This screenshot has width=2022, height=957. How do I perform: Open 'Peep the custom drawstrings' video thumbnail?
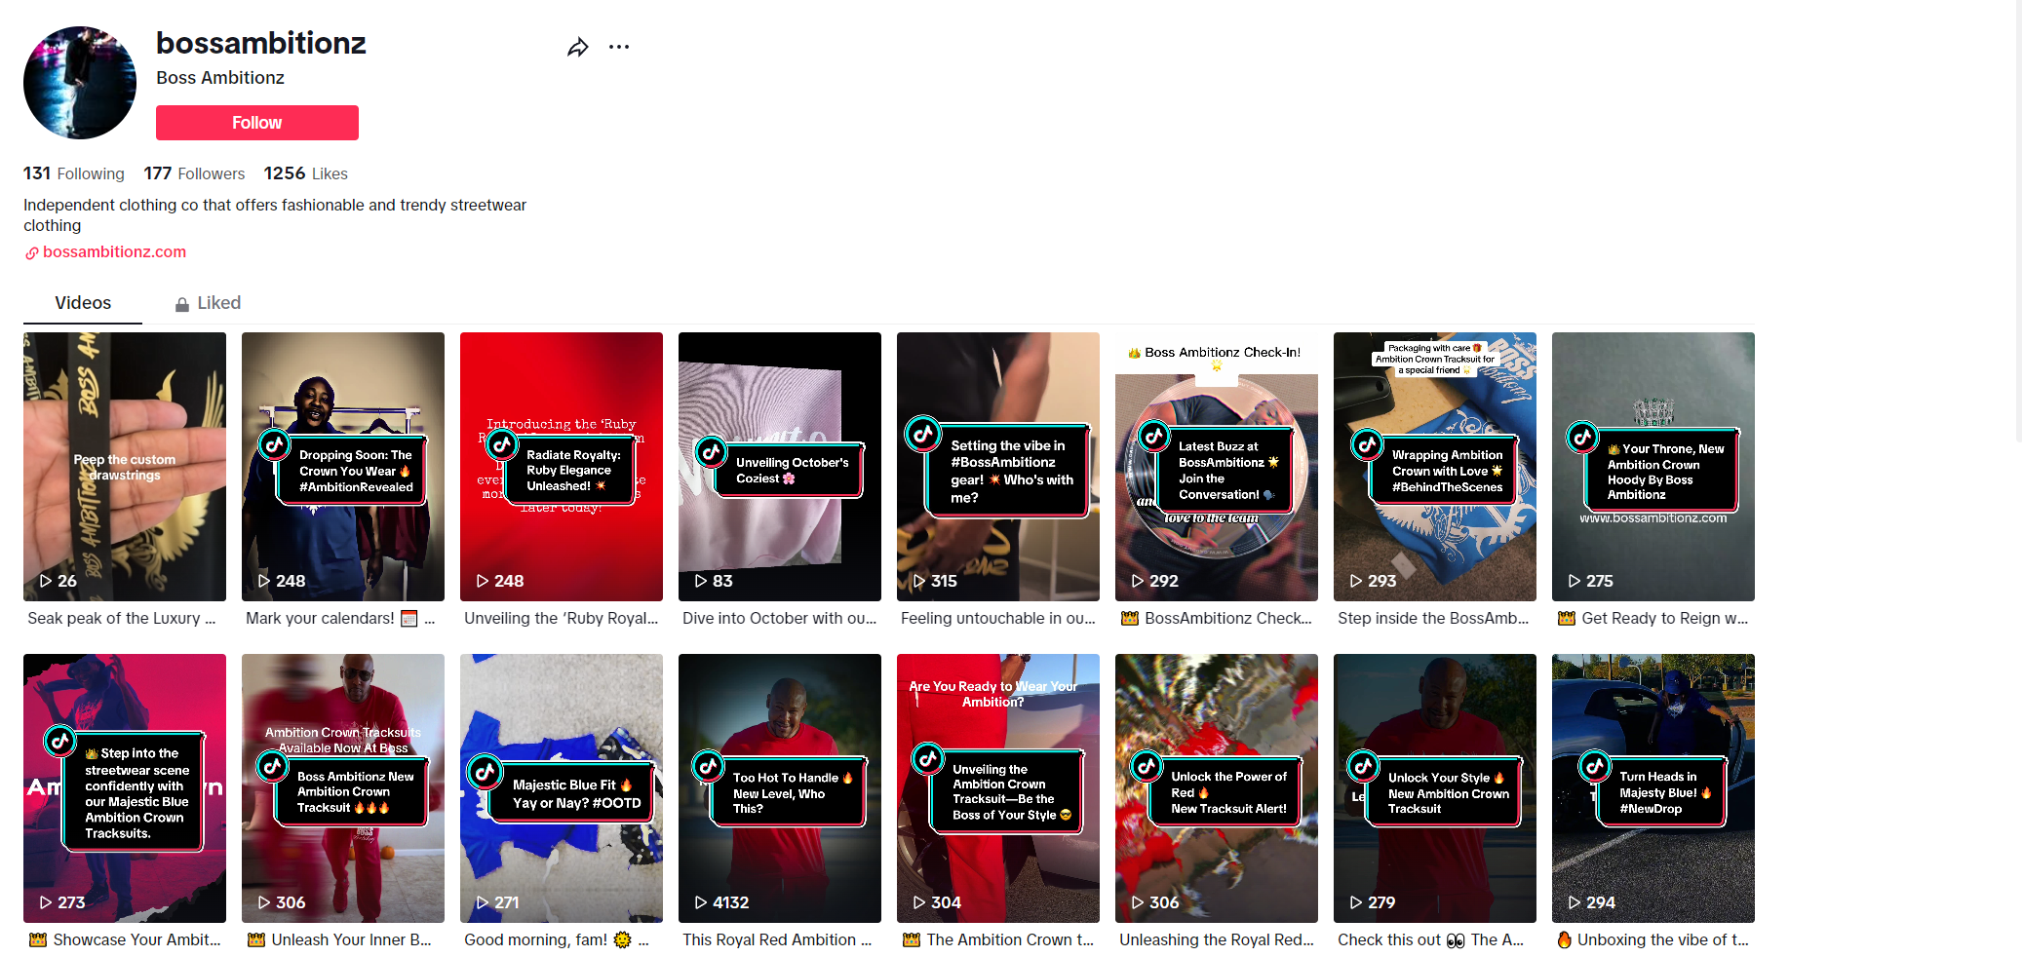pyautogui.click(x=125, y=467)
